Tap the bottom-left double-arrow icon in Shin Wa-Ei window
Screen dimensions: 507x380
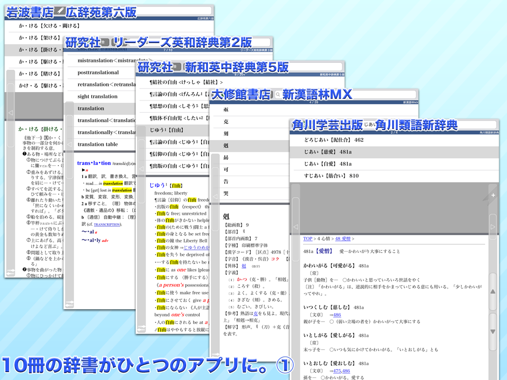[x=141, y=329]
